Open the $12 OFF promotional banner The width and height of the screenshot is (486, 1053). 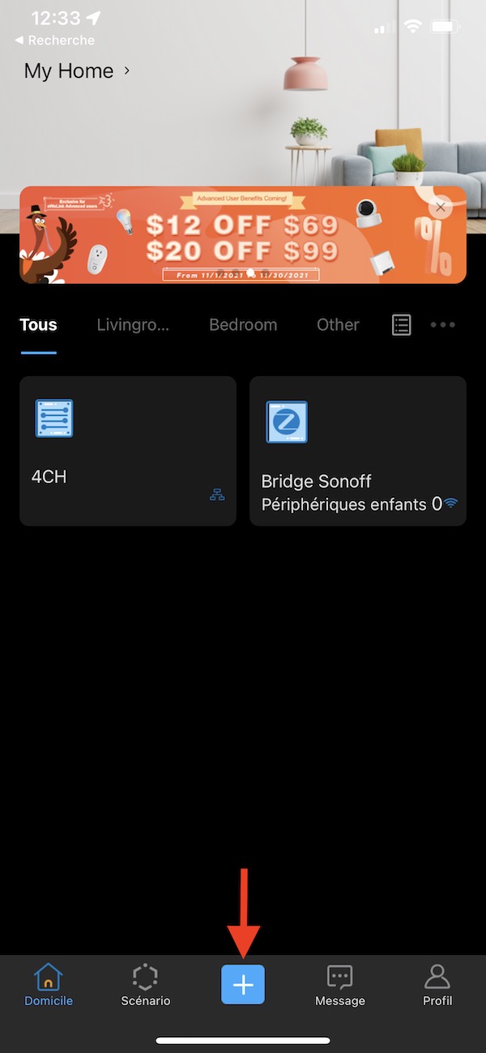tap(235, 234)
